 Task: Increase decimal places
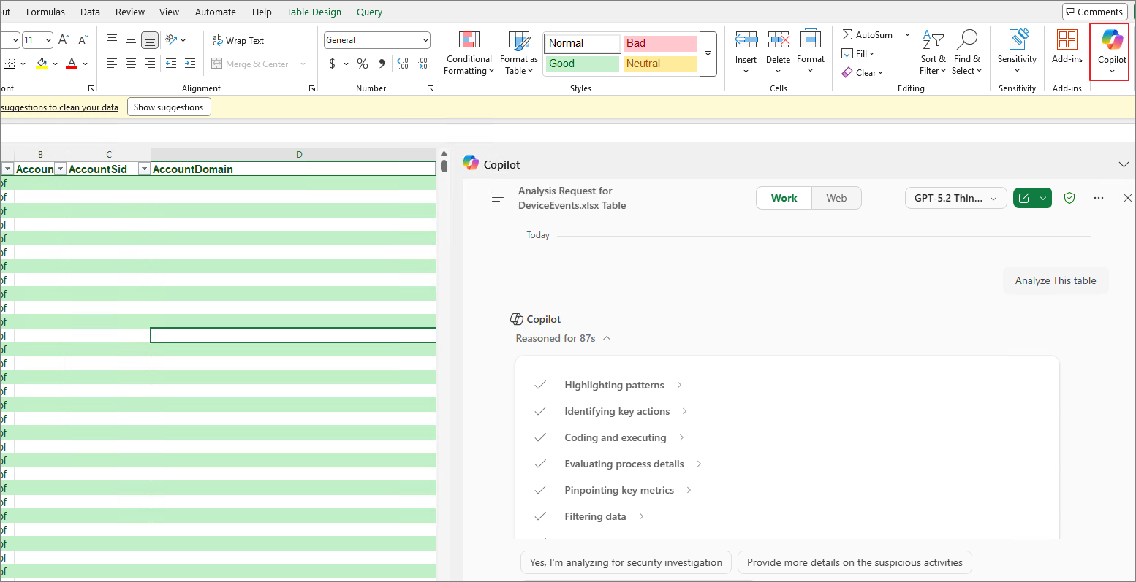(x=403, y=64)
